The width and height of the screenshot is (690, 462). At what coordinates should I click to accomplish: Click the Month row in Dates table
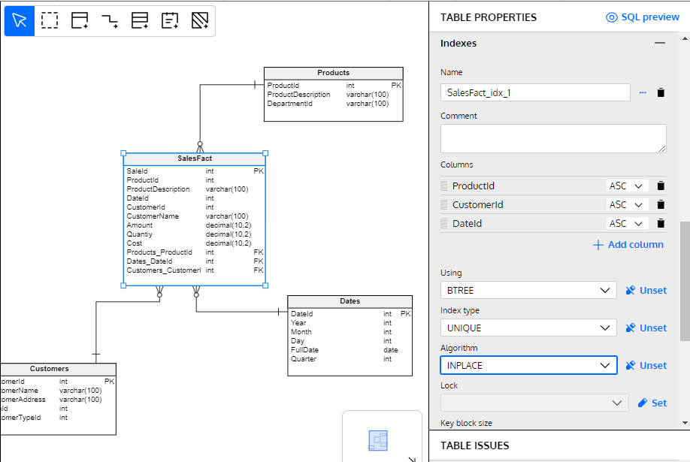350,332
